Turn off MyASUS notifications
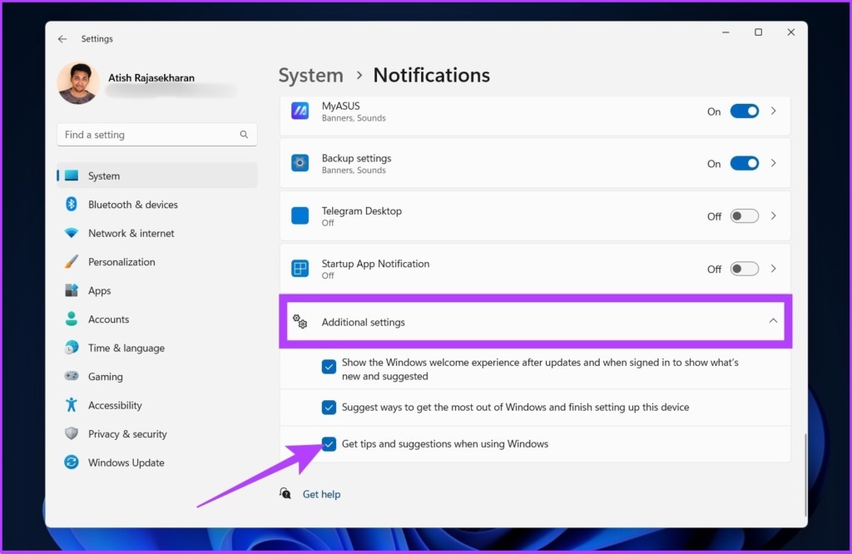 [x=744, y=111]
